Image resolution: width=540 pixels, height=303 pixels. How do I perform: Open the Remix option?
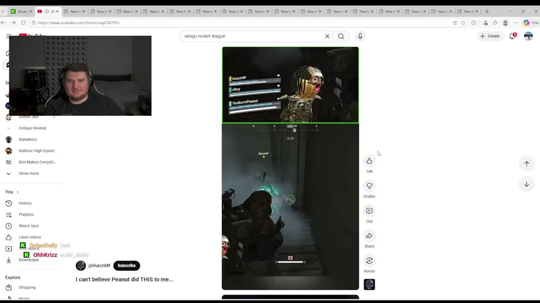369,260
